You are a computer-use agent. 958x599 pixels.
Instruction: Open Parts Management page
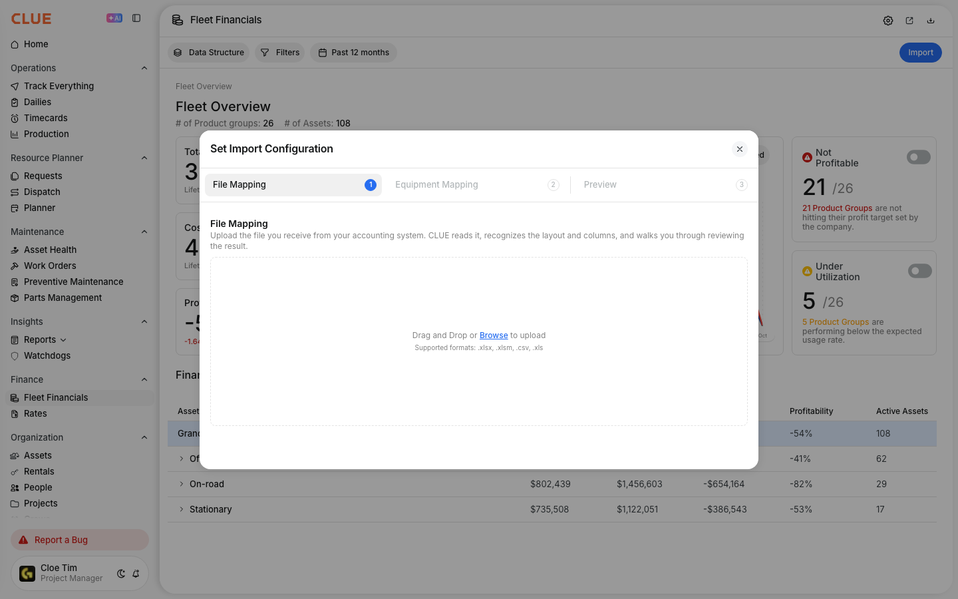click(63, 298)
